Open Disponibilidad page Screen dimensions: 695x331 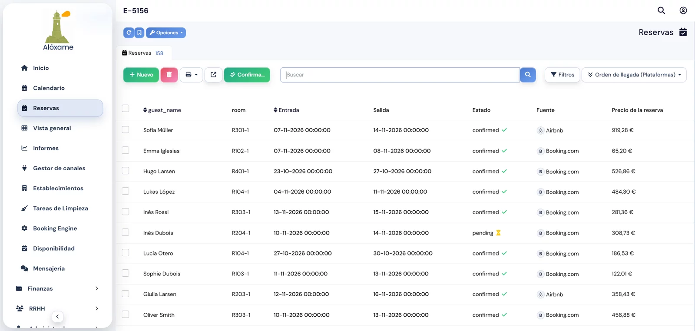point(54,248)
